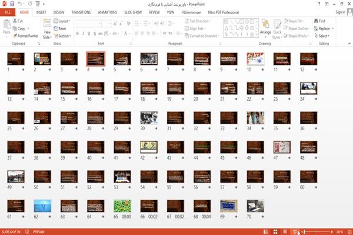The height and width of the screenshot is (235, 353).
Task: Open the font size combo box
Action: [x=106, y=24]
